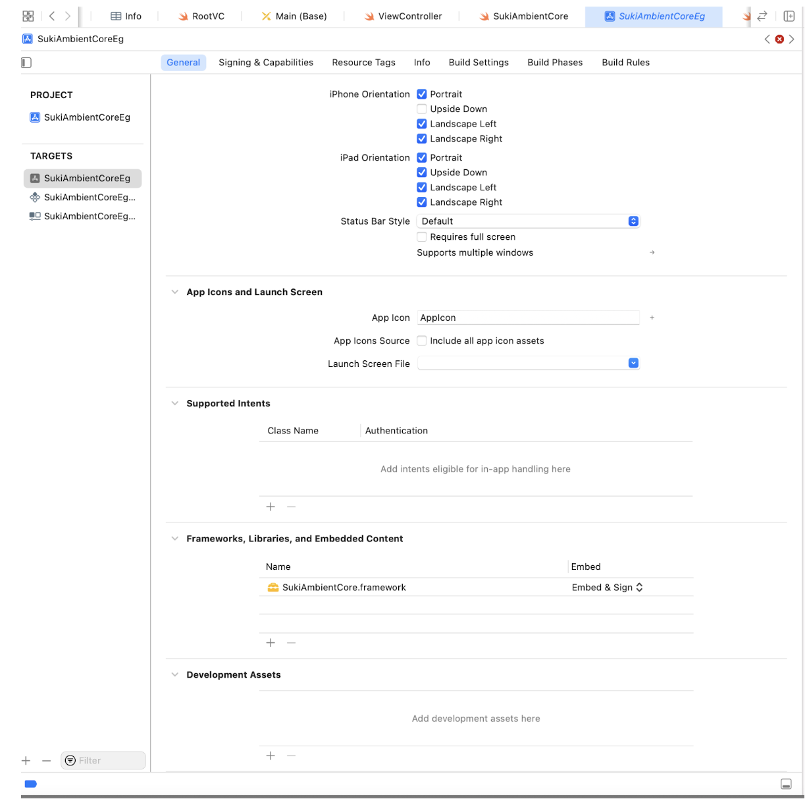Viewport: 807px width, 801px height.
Task: Click the red error badge in the jump bar
Action: 779,39
